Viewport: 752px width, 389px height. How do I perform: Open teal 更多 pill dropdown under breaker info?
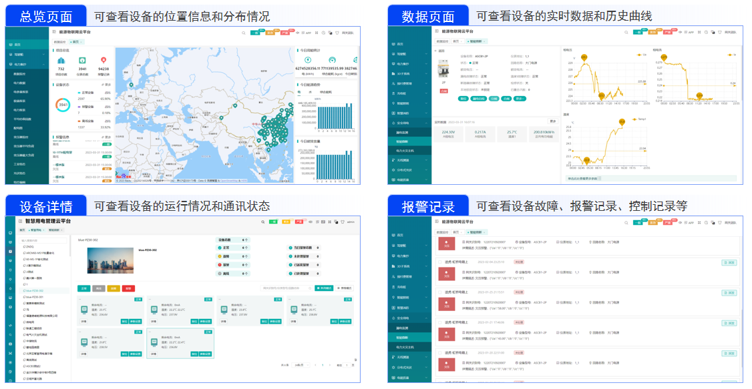pyautogui.click(x=520, y=99)
